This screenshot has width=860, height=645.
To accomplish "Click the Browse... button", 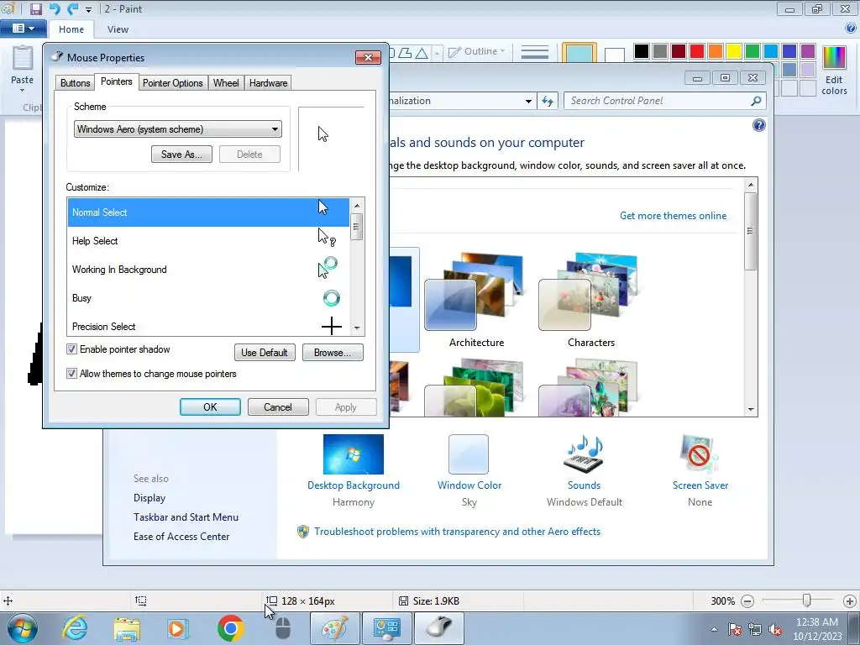I will pos(333,353).
